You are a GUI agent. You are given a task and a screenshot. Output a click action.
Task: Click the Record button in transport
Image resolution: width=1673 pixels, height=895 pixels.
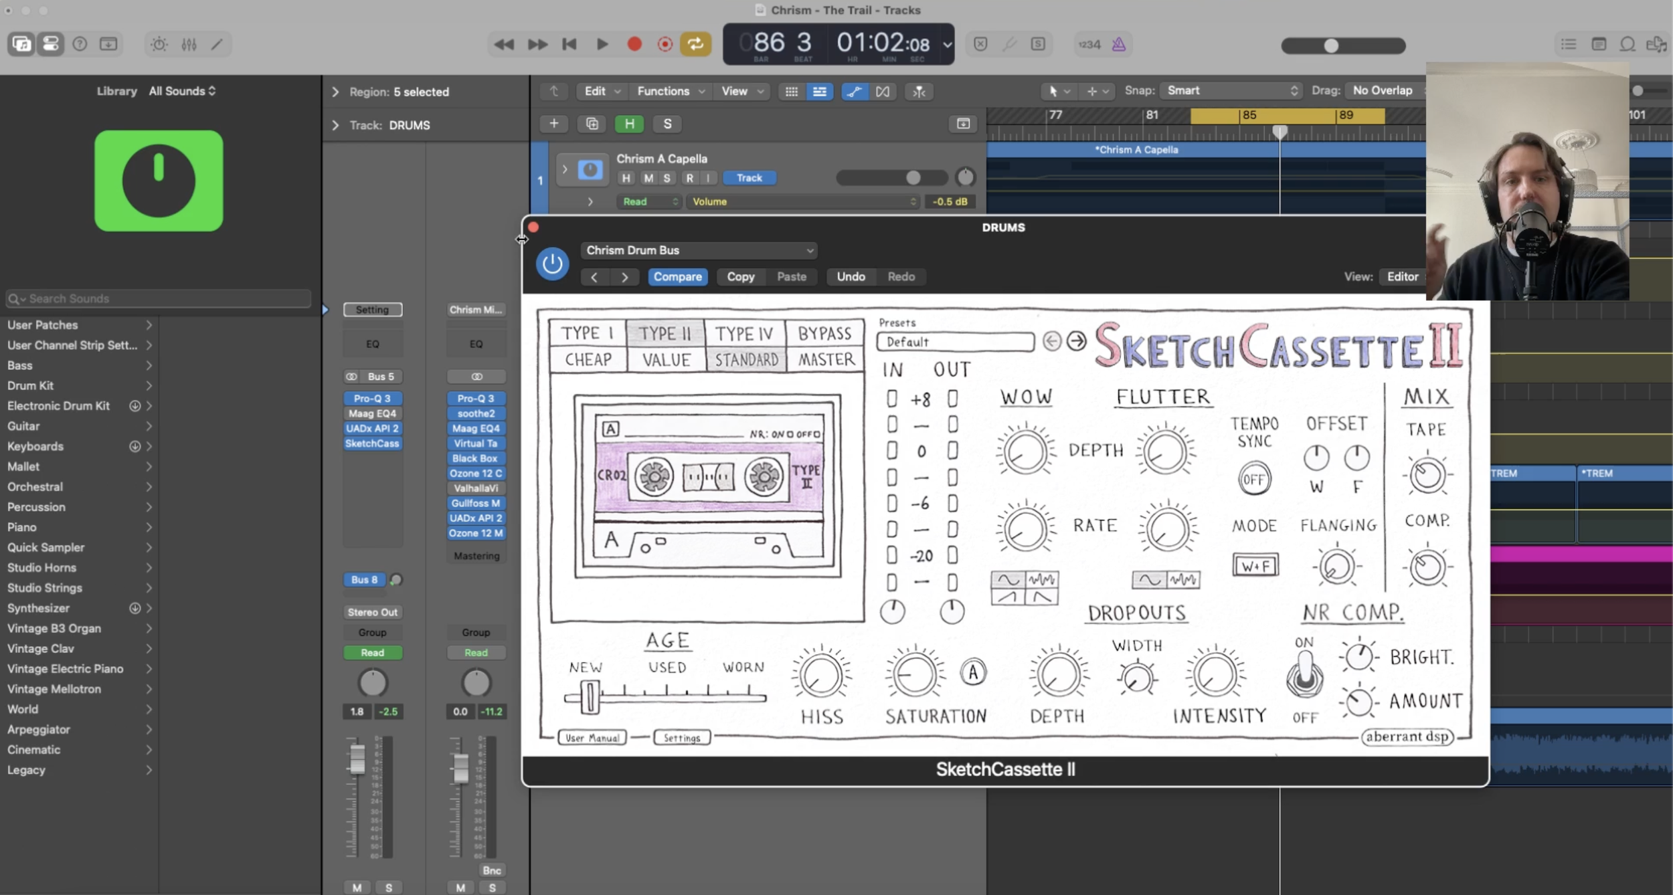point(634,44)
